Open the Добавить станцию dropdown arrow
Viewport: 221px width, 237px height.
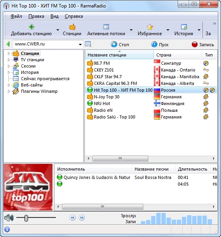58,30
